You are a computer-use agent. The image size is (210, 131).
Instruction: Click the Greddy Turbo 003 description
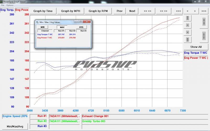145,121
